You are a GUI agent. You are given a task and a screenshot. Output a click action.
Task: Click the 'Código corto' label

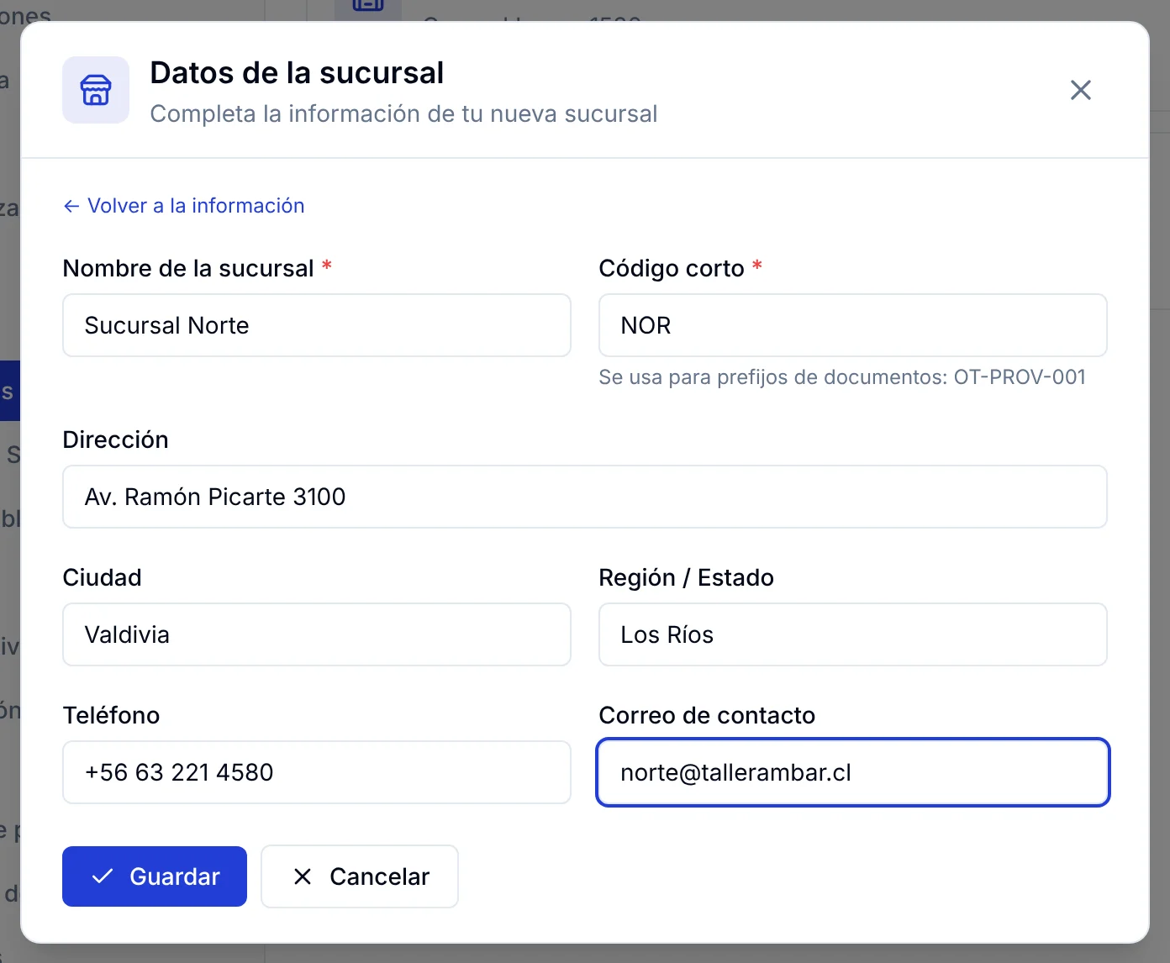[x=672, y=268]
